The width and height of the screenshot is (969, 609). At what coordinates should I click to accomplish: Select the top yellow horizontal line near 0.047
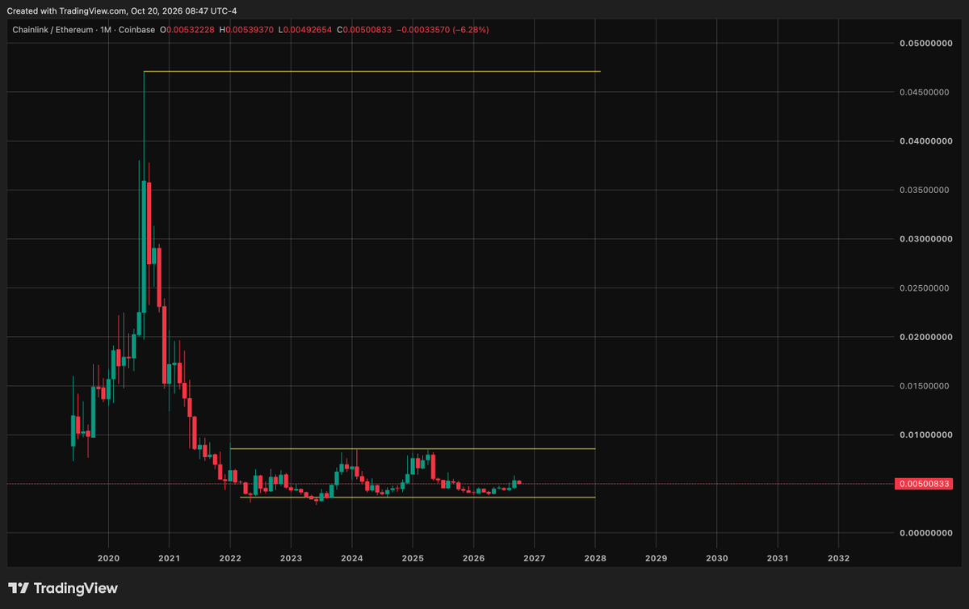tap(371, 72)
